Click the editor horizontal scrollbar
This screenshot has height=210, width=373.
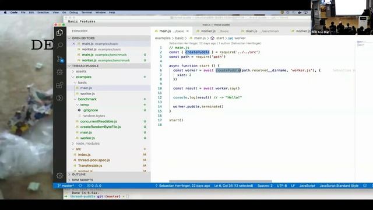tap(220, 181)
